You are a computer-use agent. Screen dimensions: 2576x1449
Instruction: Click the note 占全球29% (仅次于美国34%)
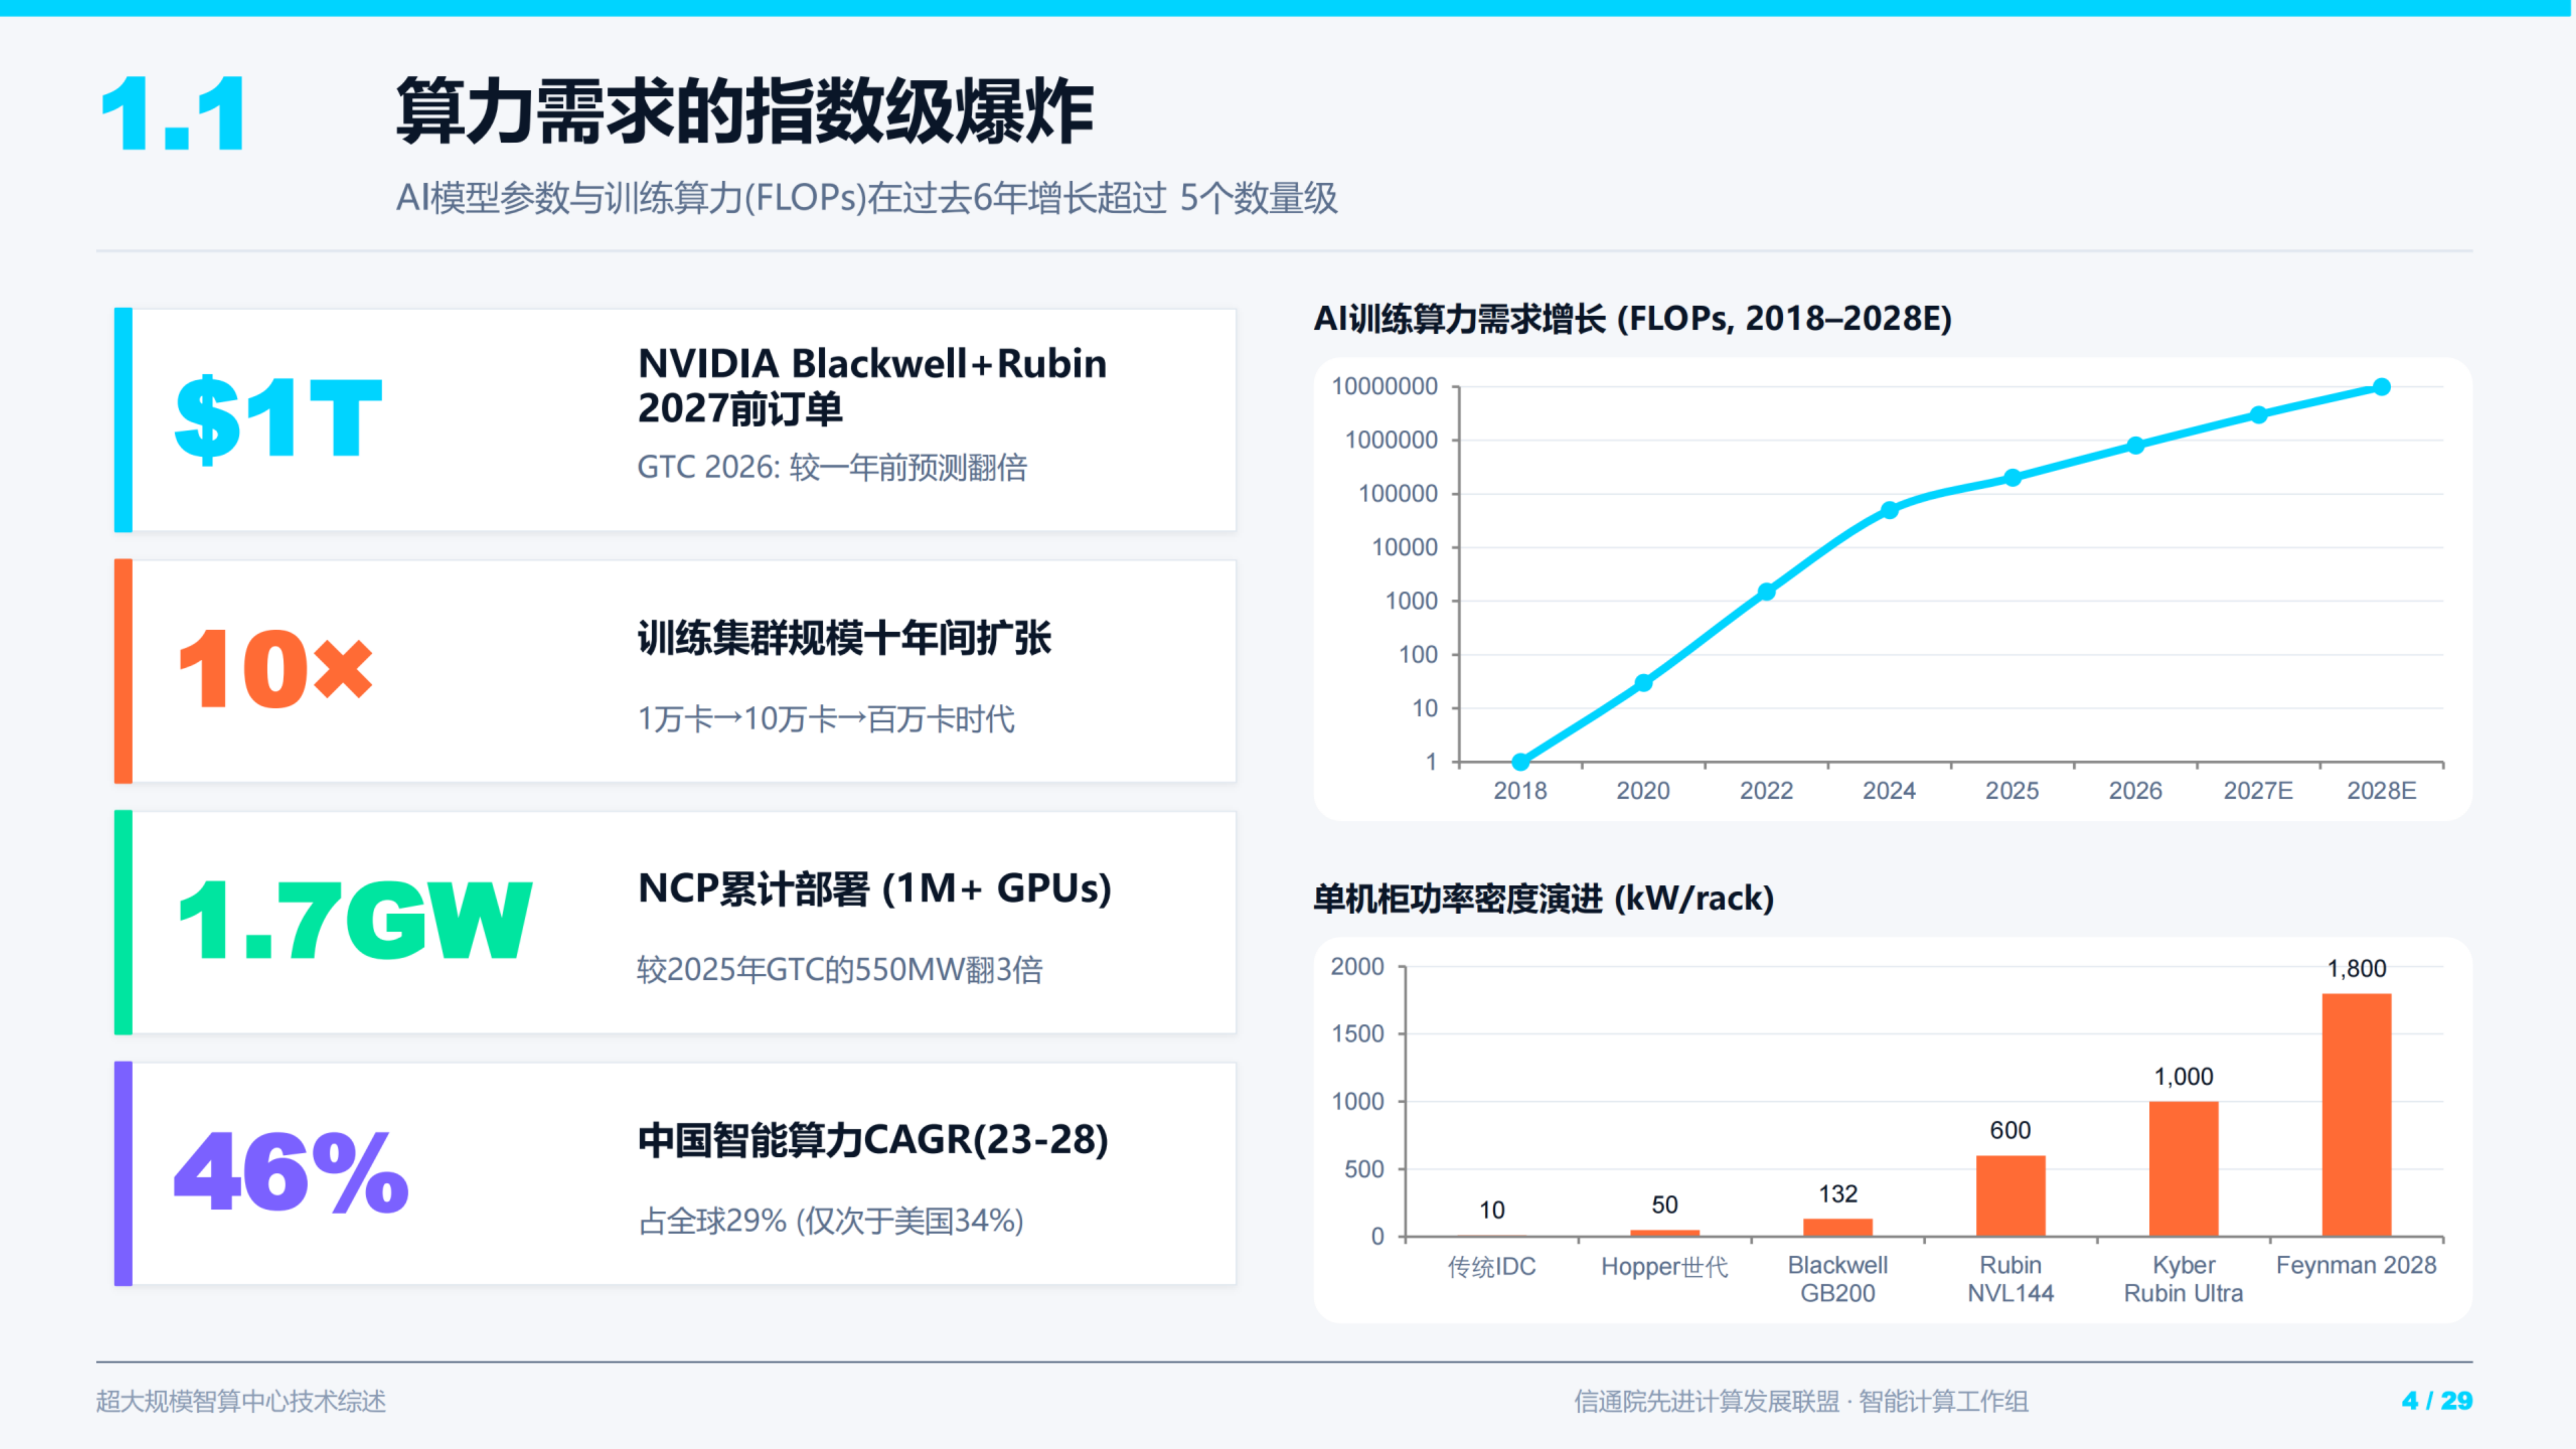point(831,1221)
